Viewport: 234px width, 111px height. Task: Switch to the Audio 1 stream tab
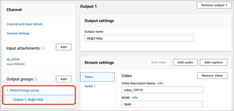(90, 86)
